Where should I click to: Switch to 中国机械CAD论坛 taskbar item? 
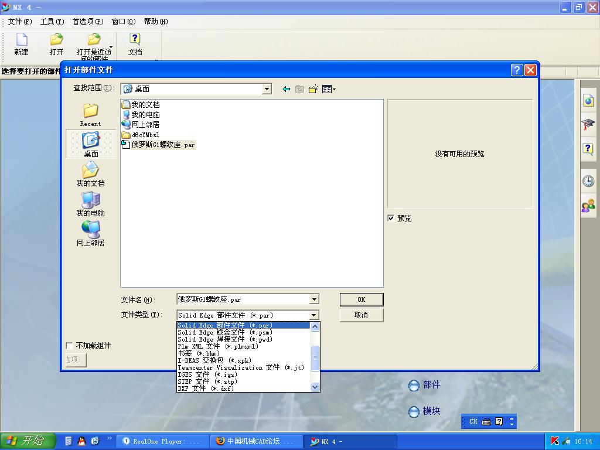pyautogui.click(x=257, y=441)
